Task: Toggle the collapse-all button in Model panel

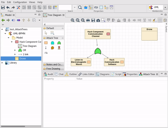Action: [x=34, y=20]
